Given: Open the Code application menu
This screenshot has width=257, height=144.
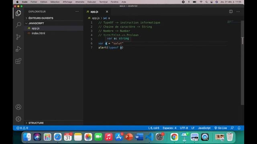Looking at the screenshot, I should (x=24, y=2).
